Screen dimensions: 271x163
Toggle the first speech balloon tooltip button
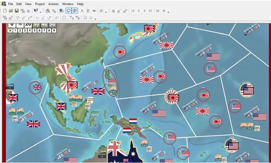pyautogui.click(x=69, y=11)
